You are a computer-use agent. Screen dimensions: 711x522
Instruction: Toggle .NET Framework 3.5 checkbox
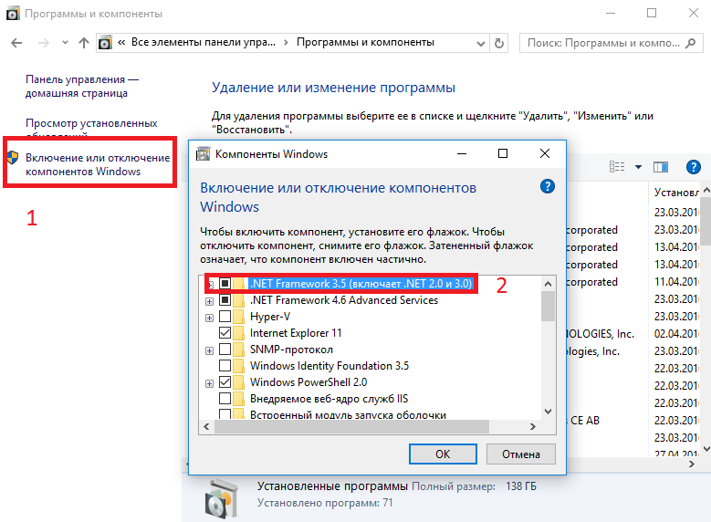click(x=225, y=284)
